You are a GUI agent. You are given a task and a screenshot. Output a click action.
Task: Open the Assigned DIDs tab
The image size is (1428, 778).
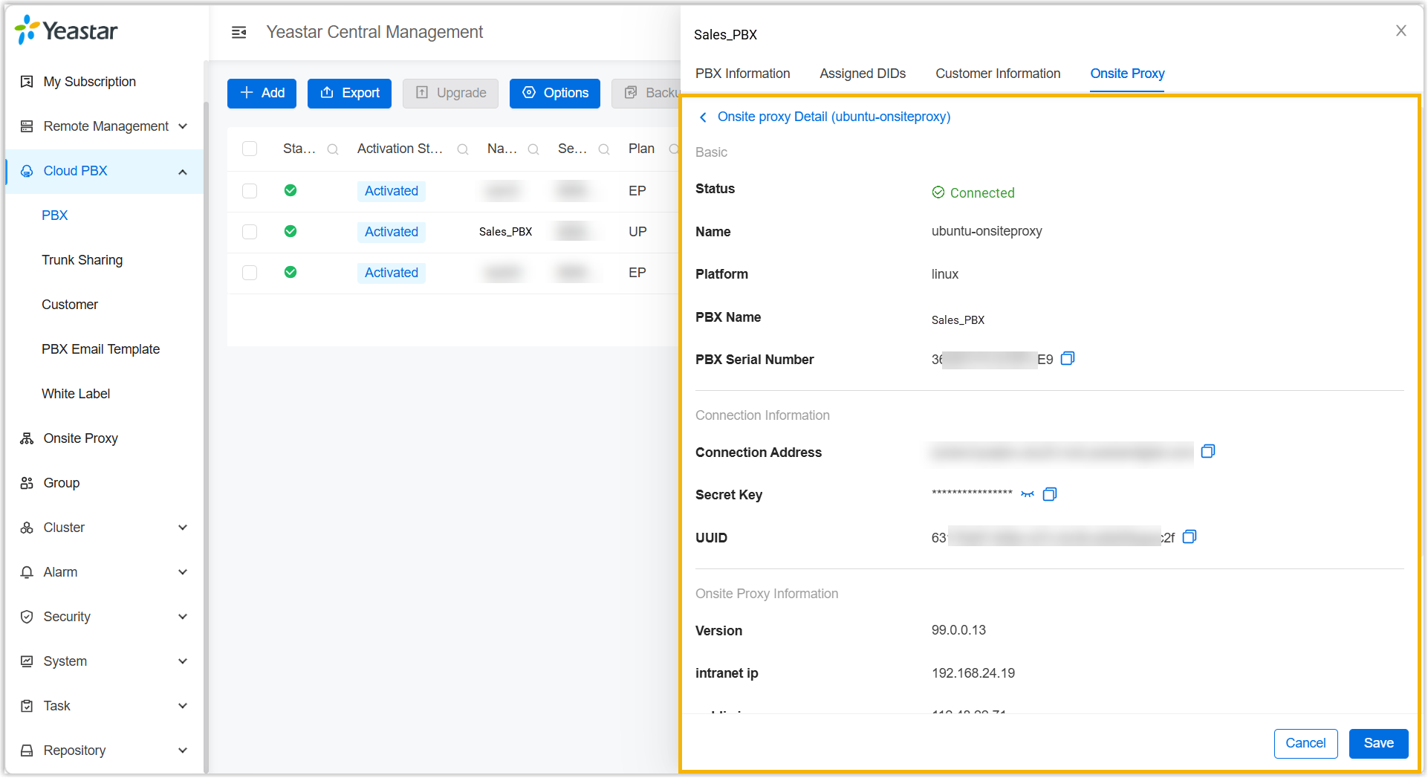click(x=863, y=74)
